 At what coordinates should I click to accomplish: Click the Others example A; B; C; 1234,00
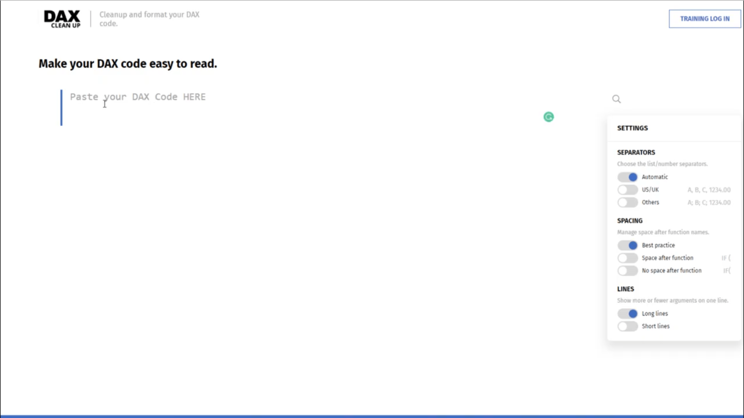(709, 203)
